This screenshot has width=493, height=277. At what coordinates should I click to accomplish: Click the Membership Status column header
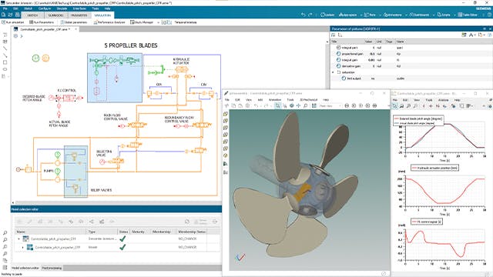point(192,232)
